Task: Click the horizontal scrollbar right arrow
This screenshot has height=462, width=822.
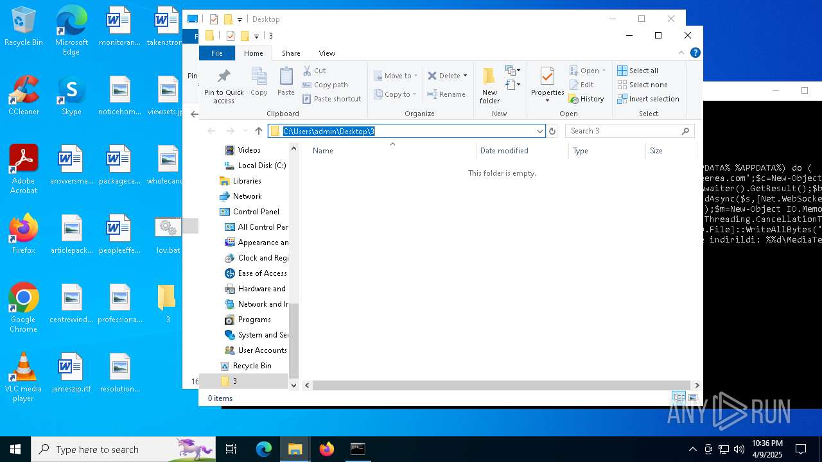Action: click(697, 386)
